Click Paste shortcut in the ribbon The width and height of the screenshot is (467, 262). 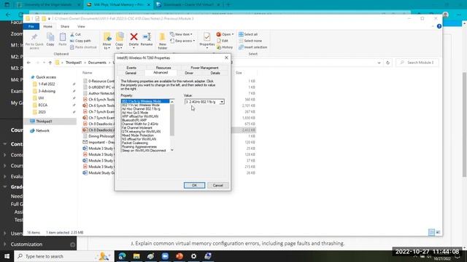click(x=83, y=47)
